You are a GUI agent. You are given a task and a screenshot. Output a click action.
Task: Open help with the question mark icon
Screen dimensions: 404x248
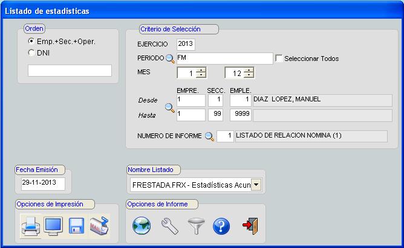(x=221, y=226)
